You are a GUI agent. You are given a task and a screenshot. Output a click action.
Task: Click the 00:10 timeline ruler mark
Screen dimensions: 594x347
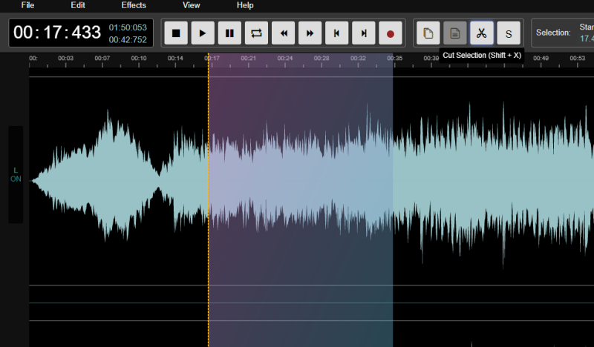(x=139, y=59)
